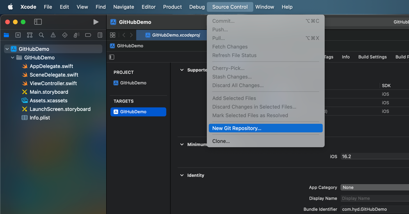Open the Issue navigator warning icon
This screenshot has width=409, height=214.
[x=53, y=35]
